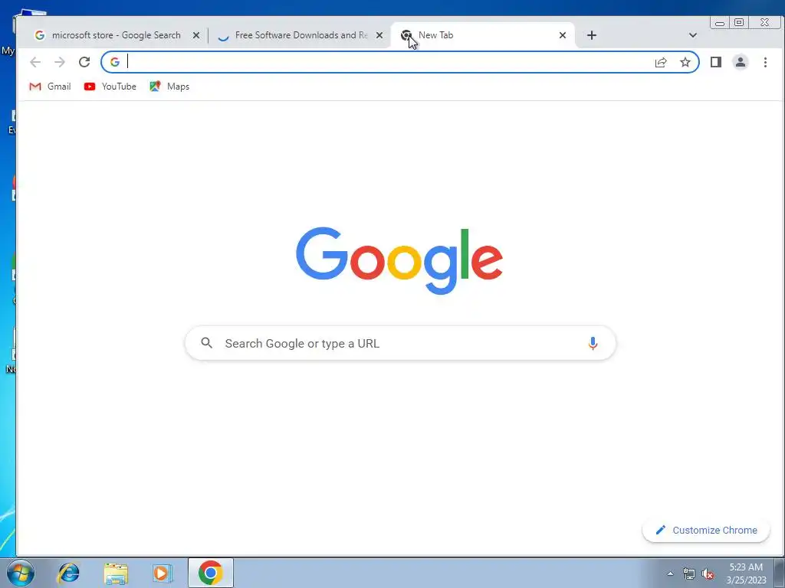Viewport: 785px width, 588px height.
Task: Open the Chrome three-dot menu
Action: pos(765,62)
